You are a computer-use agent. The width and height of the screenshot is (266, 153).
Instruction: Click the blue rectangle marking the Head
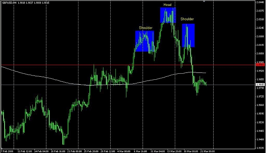pos(168,15)
